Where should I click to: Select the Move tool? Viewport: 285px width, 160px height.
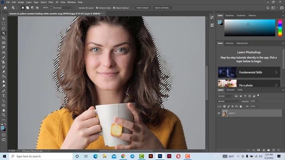click(x=4, y=19)
